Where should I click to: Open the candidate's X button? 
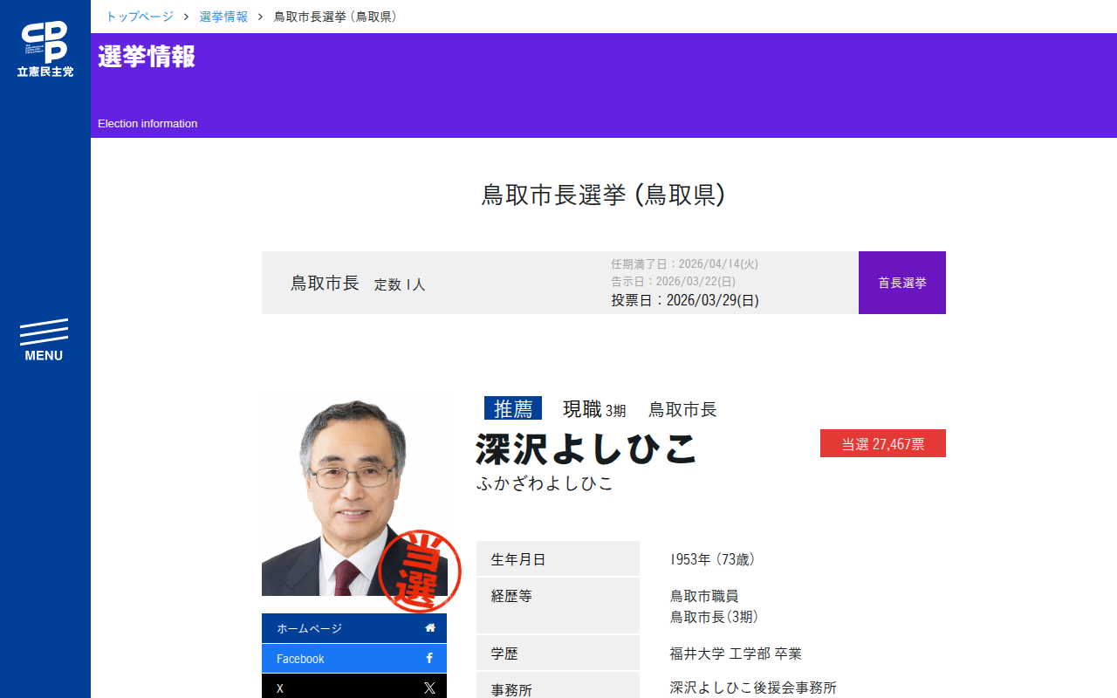[x=354, y=687]
